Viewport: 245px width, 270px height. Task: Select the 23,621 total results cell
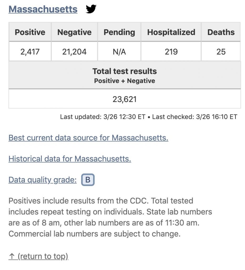coord(125,99)
